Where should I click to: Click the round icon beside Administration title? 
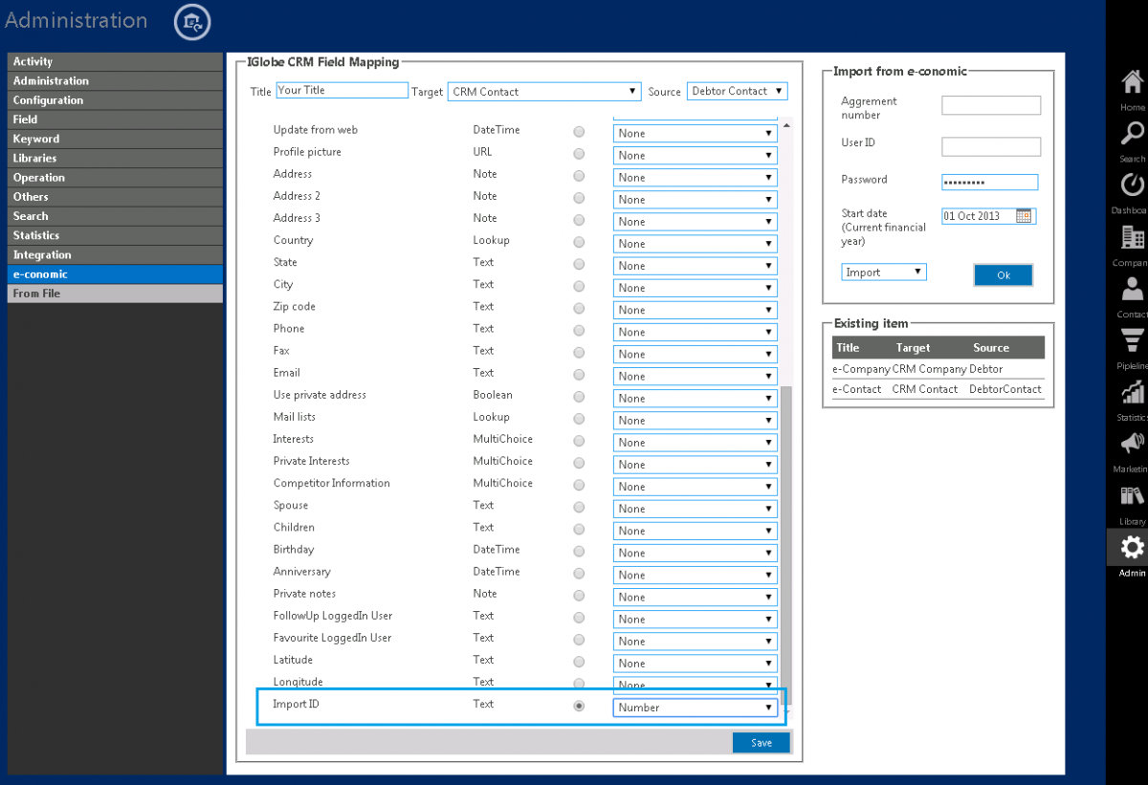point(192,22)
